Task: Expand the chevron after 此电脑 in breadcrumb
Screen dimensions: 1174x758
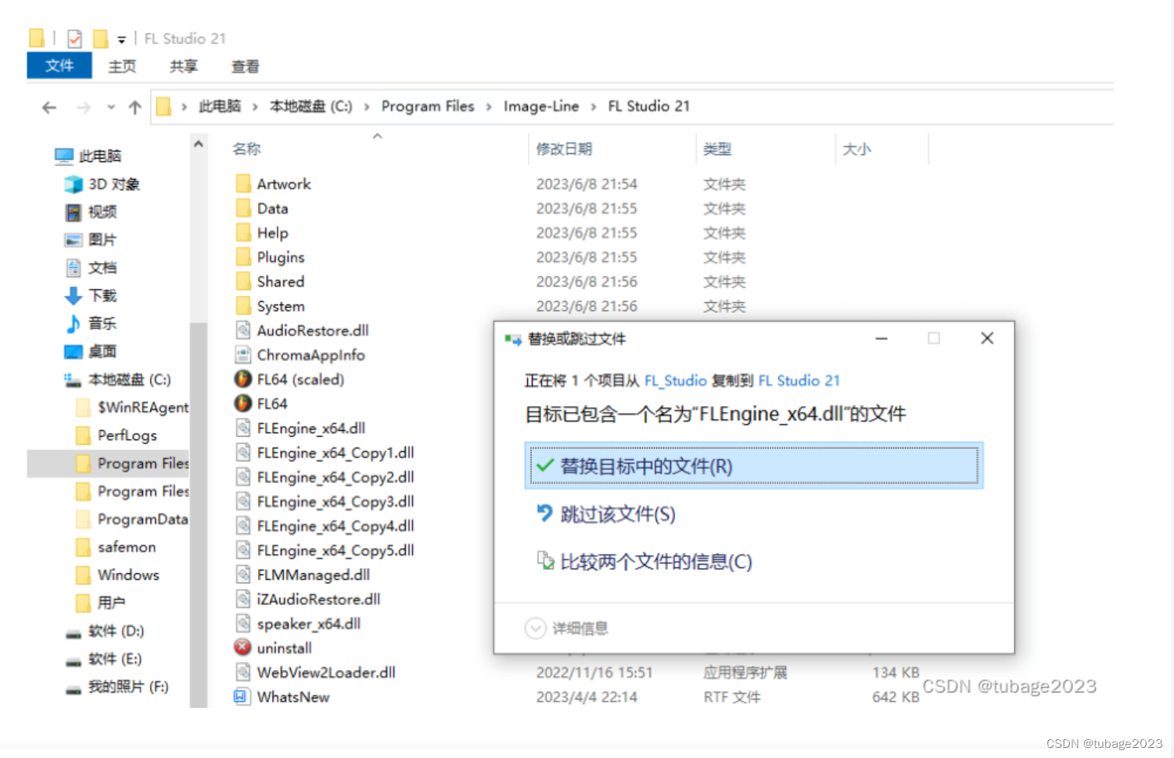Action: coord(255,106)
